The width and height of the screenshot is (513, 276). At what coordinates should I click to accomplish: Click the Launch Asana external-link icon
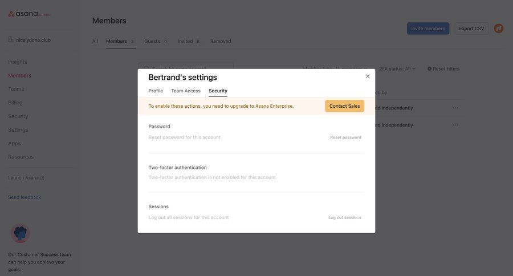pyautogui.click(x=42, y=178)
